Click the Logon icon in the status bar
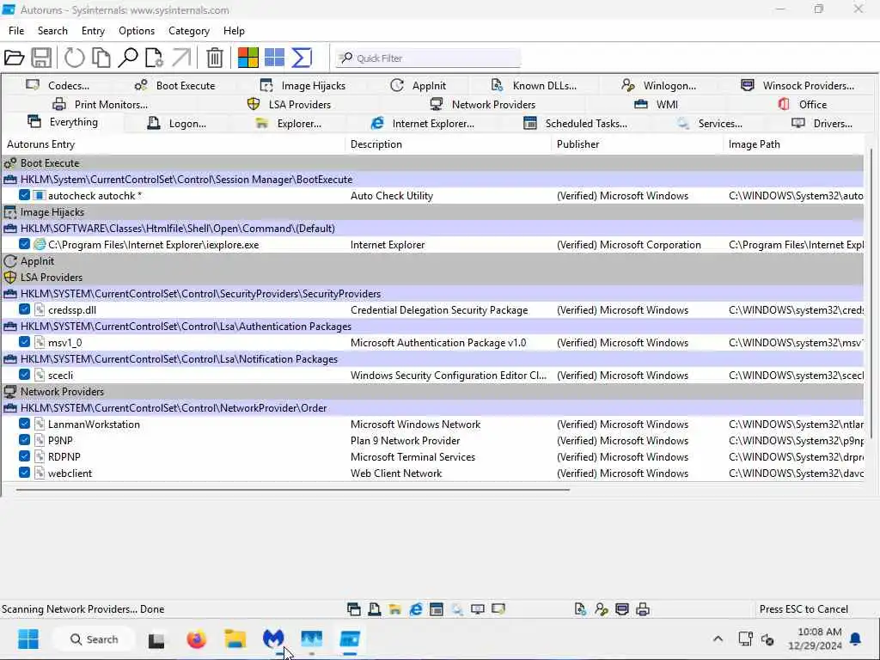 coord(375,609)
